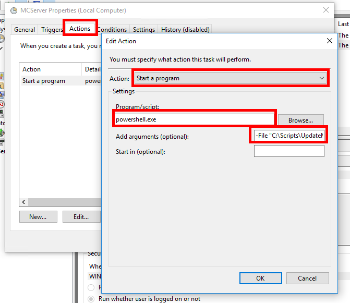350x303 pixels.
Task: Cancel the Edit Action dialog
Action: [307, 278]
